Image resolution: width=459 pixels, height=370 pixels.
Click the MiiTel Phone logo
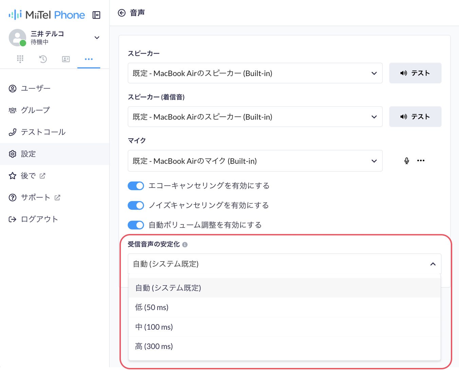click(47, 15)
